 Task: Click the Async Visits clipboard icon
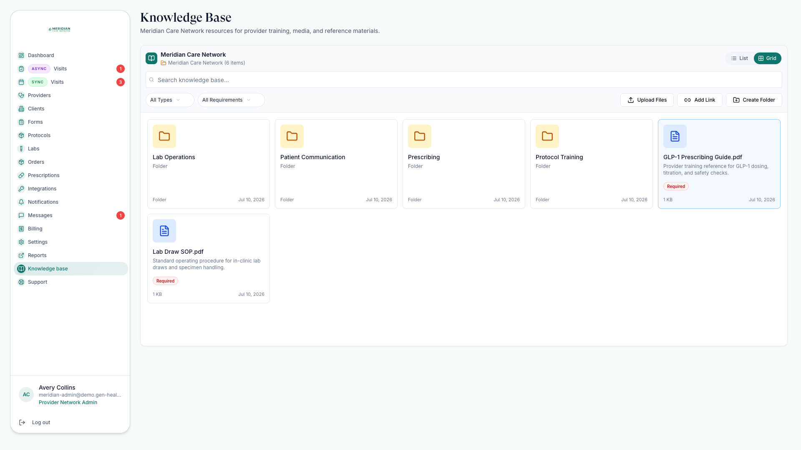pyautogui.click(x=21, y=69)
